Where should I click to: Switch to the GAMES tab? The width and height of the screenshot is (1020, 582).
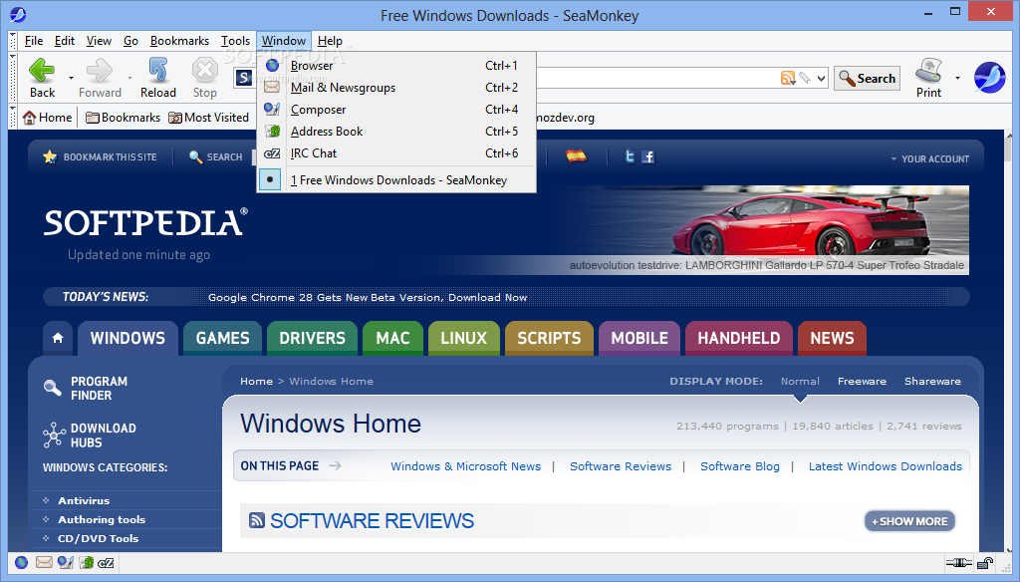tap(222, 338)
